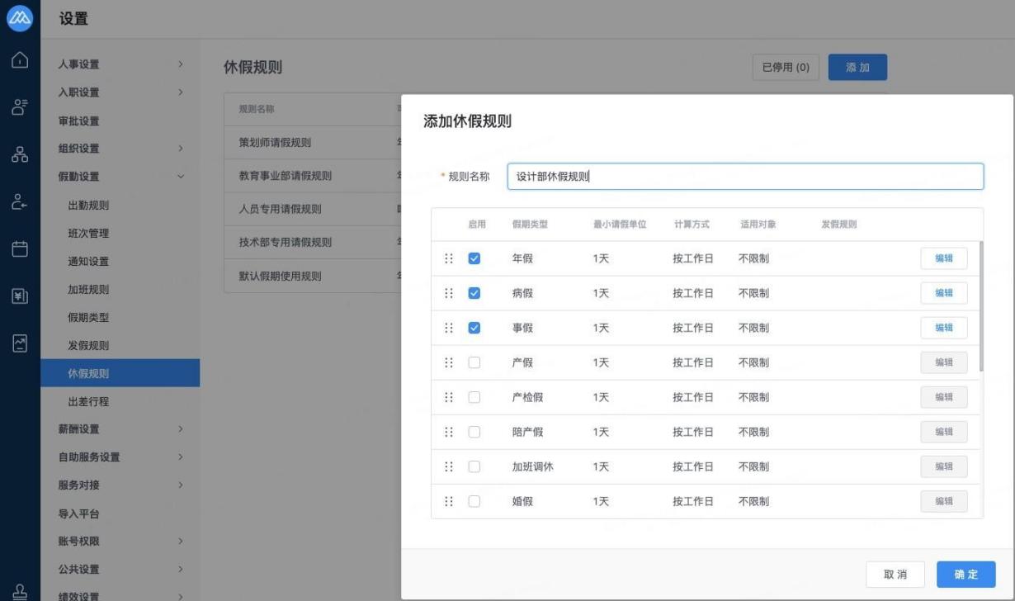Screen dimensions: 1015x601
Task: Enable the 陪产假 checkbox
Action: 474,432
